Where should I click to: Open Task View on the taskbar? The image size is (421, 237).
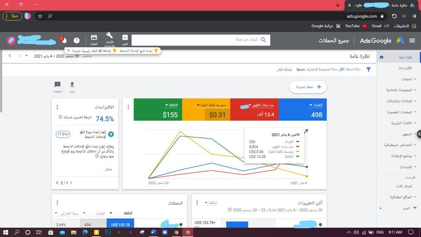click(39, 232)
